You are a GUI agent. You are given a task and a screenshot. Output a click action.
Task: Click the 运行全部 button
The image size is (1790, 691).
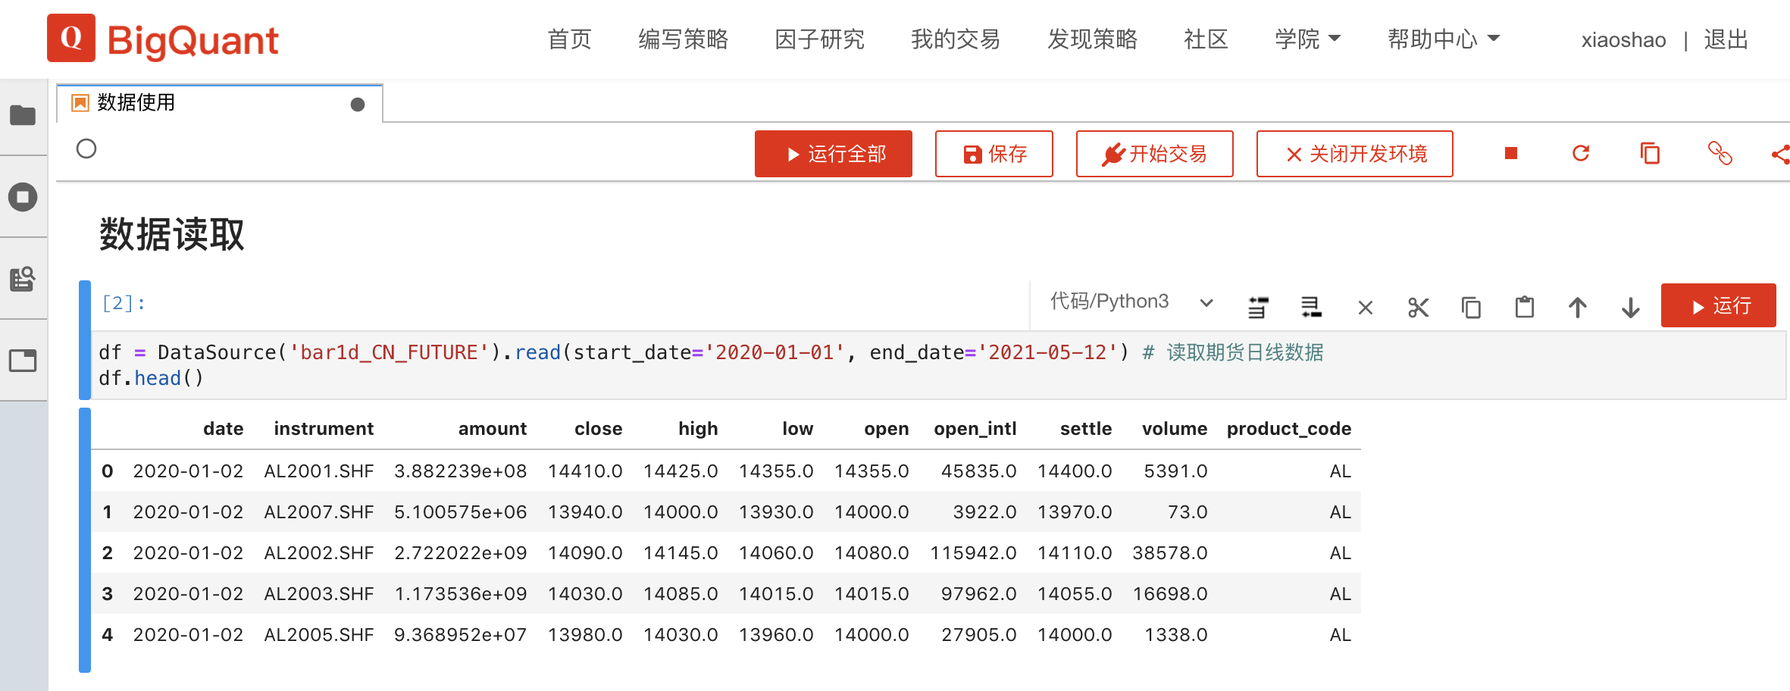833,155
